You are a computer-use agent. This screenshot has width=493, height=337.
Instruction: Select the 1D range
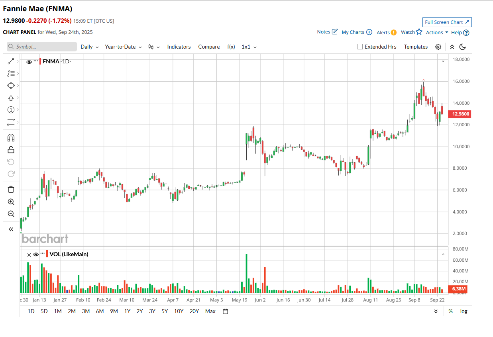[x=31, y=311]
